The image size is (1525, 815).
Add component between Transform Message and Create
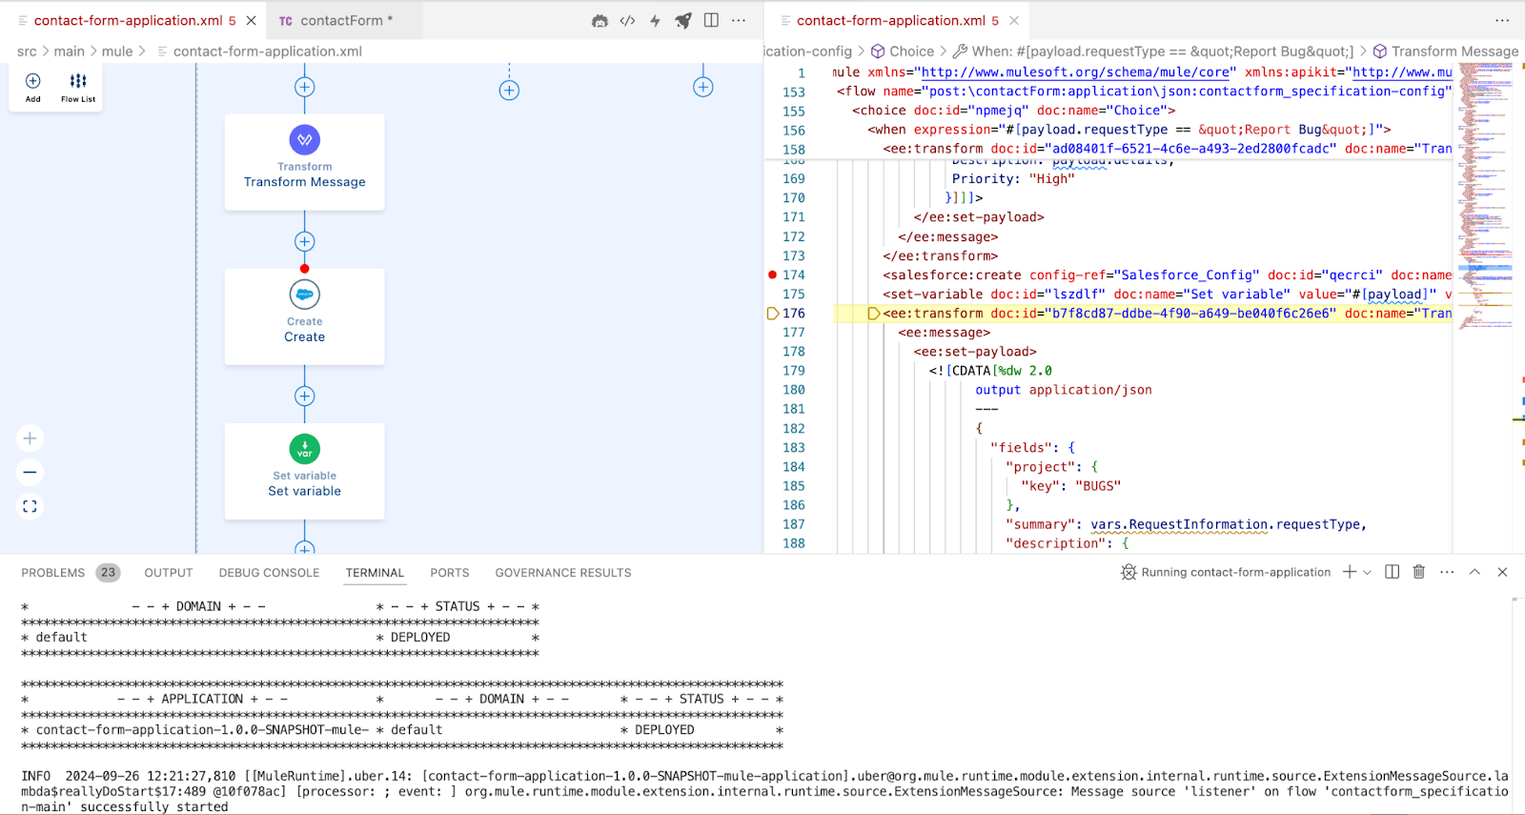(305, 242)
